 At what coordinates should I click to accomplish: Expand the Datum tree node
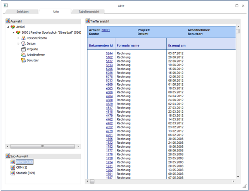18,44
